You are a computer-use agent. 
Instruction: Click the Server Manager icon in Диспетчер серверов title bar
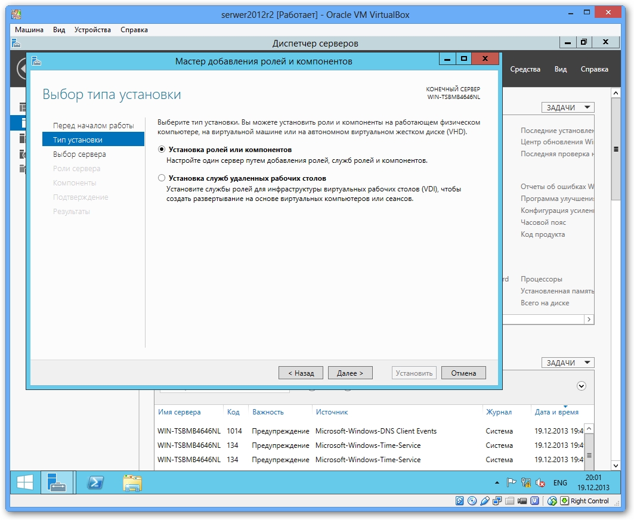[x=16, y=43]
